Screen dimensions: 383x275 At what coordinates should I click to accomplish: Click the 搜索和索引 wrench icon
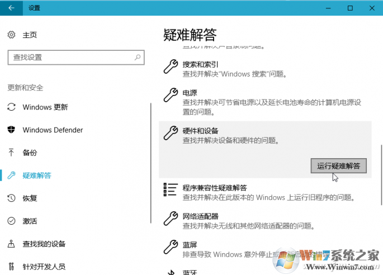tap(171, 67)
